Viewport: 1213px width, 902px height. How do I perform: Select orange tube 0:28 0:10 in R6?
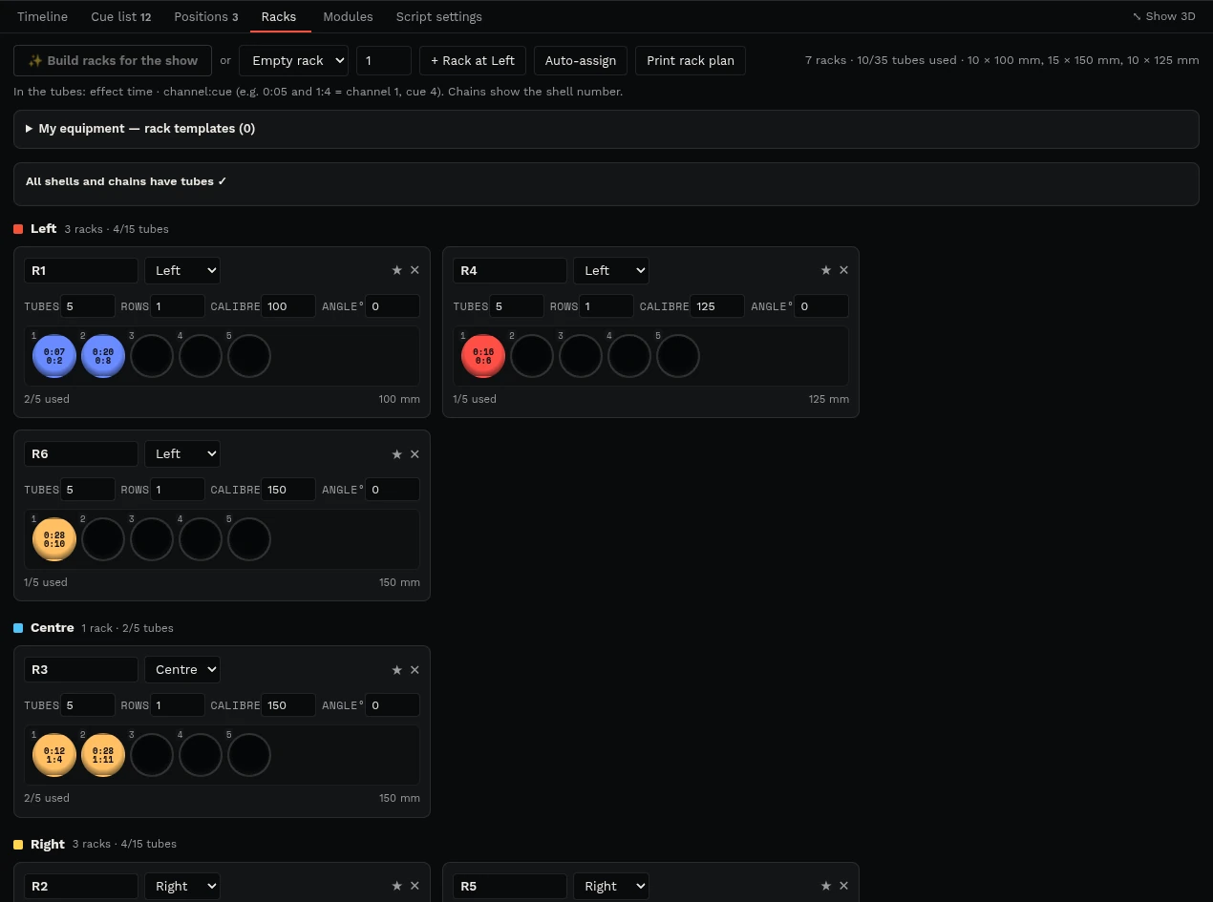(54, 539)
